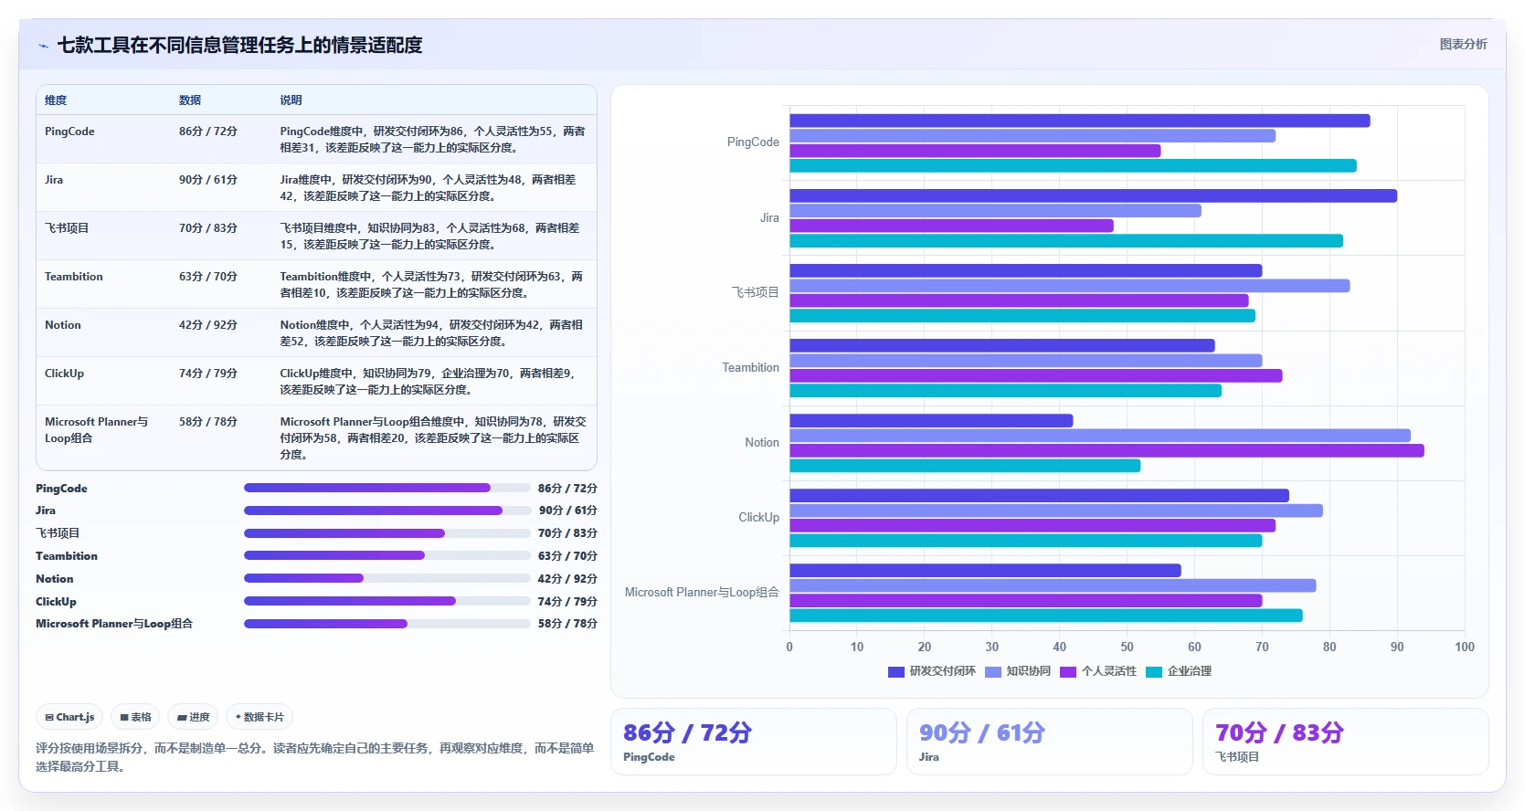
Task: Click the ClickUp progress bar
Action: 387,601
